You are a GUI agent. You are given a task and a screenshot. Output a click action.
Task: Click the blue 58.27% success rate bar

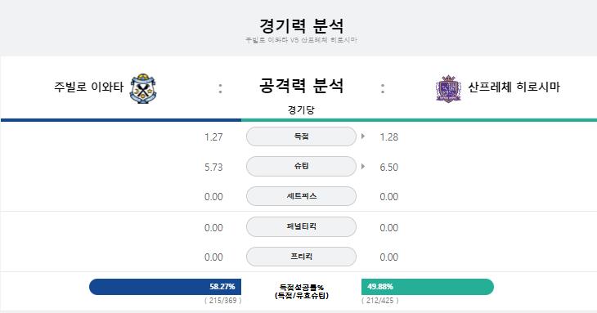click(165, 287)
